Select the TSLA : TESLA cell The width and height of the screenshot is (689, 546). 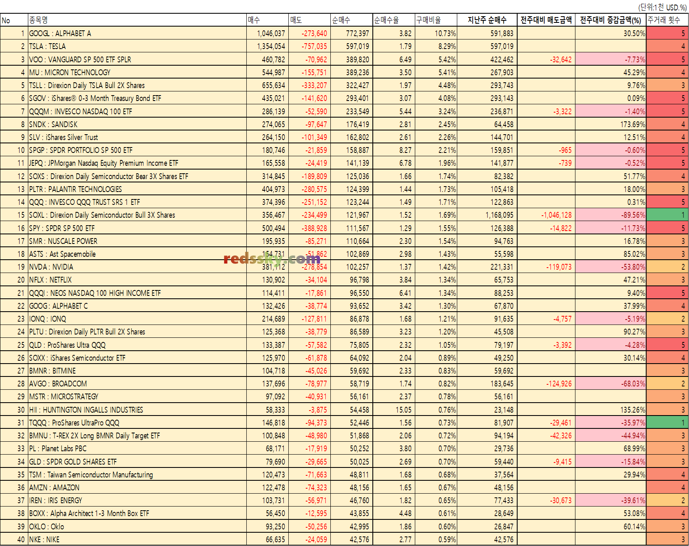pos(137,46)
